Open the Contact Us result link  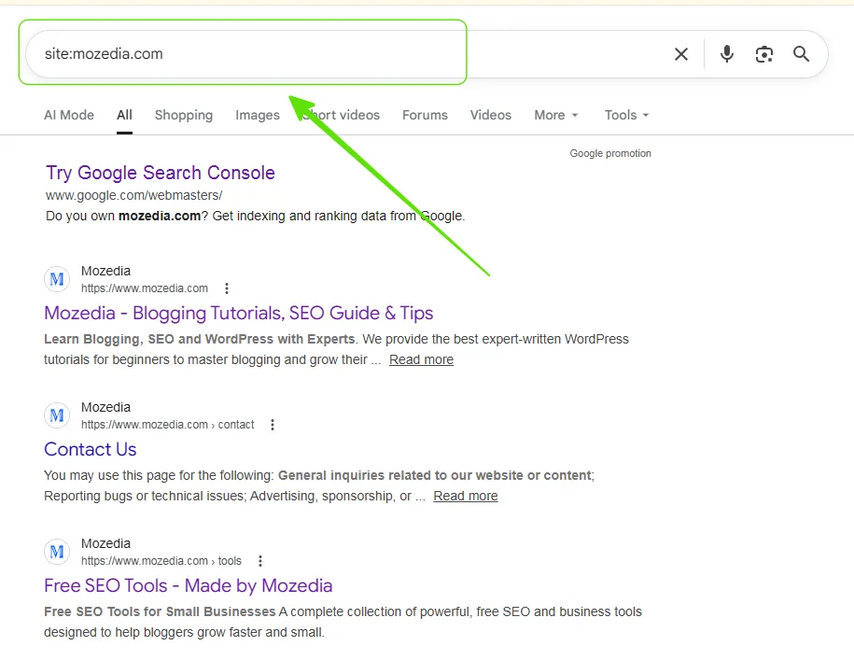91,449
